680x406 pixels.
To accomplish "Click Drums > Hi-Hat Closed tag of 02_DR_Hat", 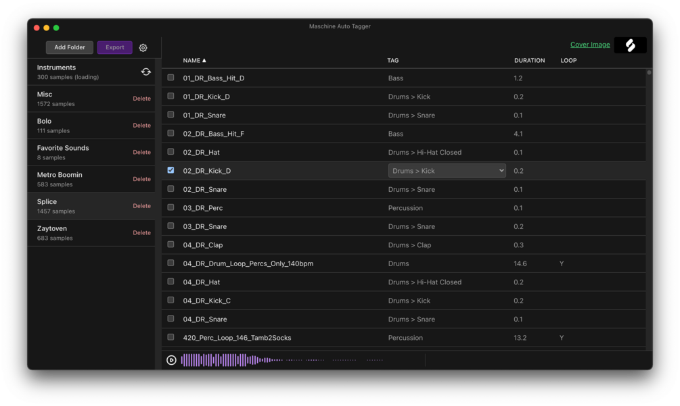I will [x=424, y=153].
